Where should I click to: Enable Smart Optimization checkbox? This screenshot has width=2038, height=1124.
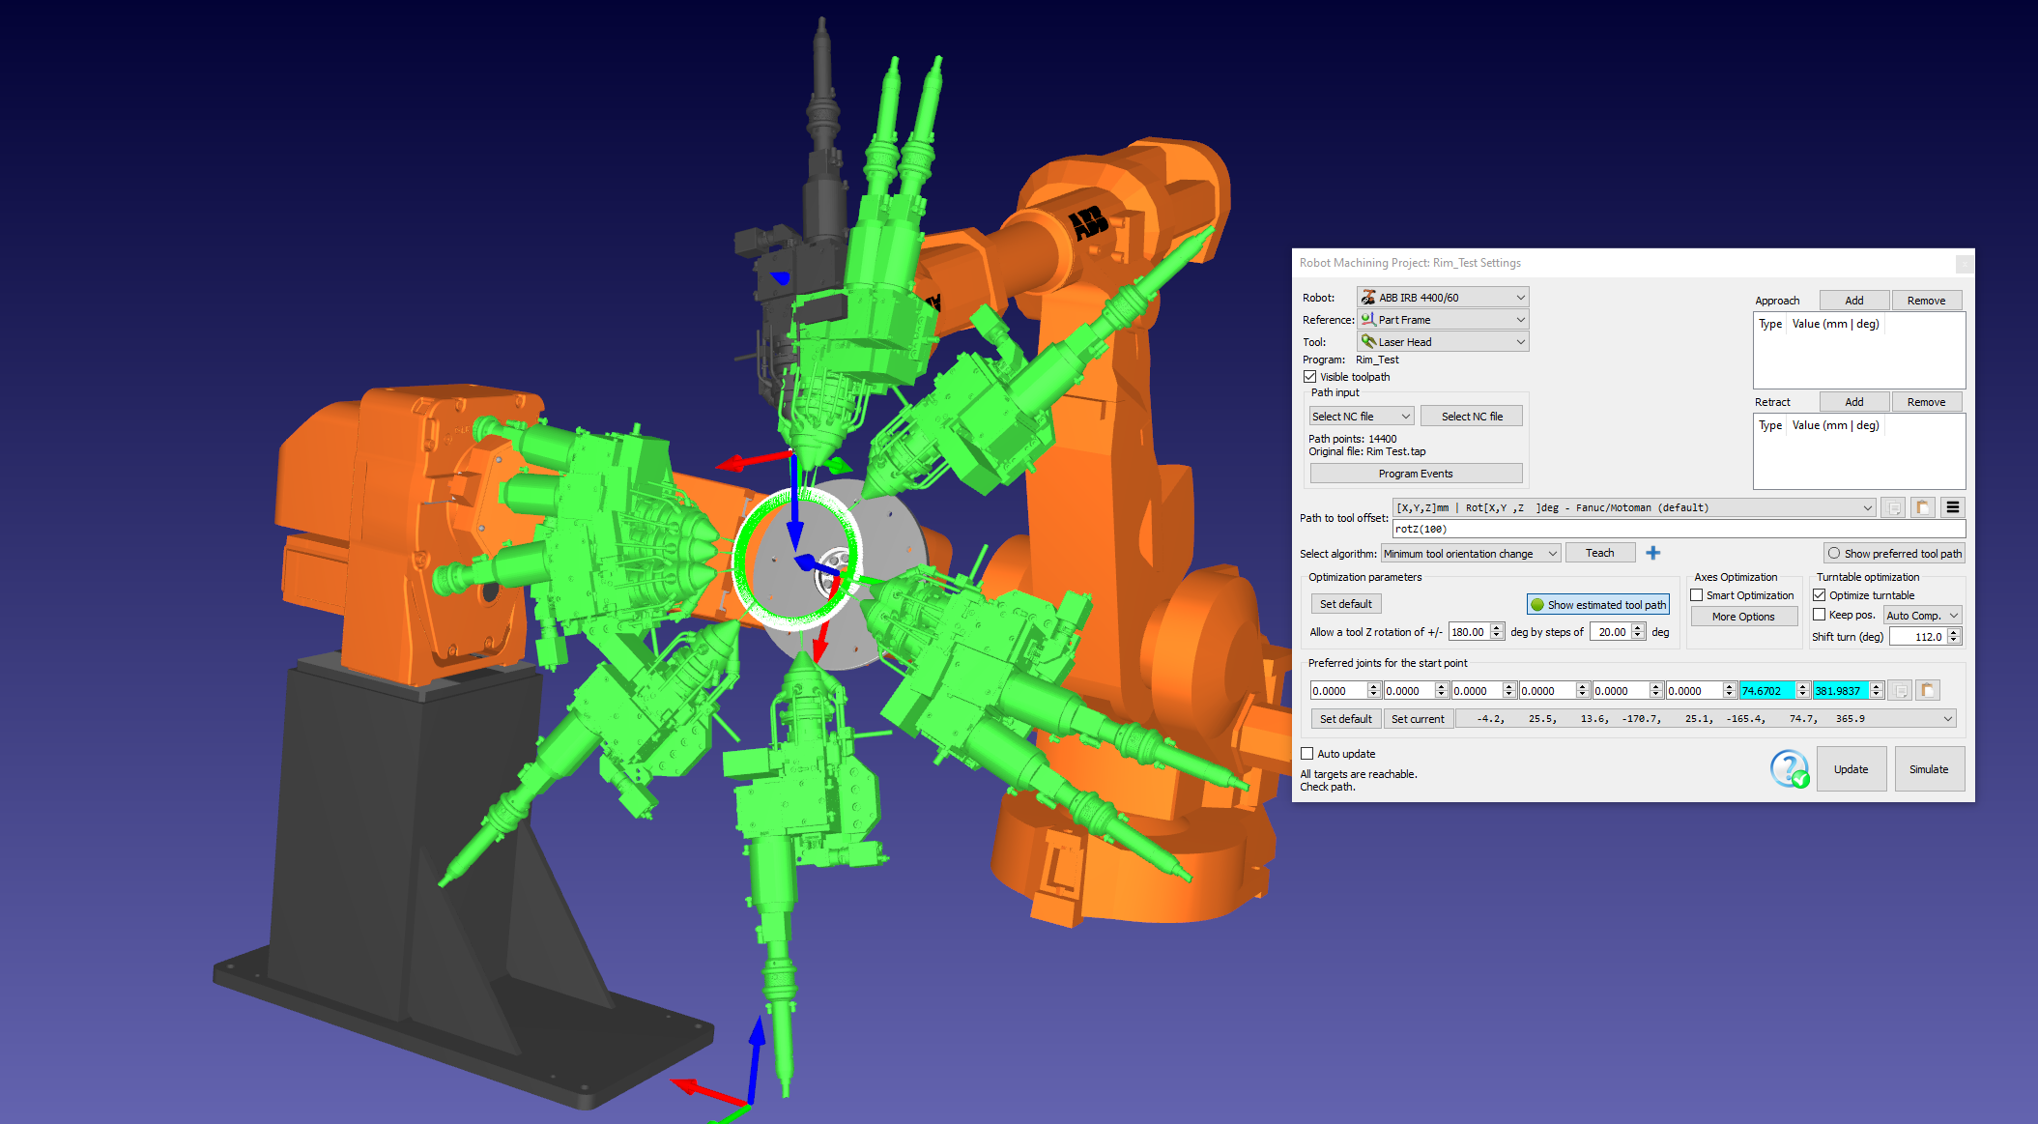(x=1697, y=595)
